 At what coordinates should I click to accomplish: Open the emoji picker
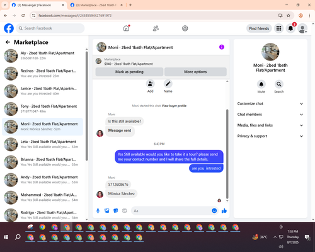(214, 210)
